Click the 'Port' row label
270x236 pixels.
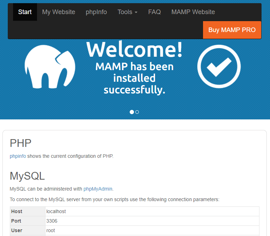click(x=16, y=221)
